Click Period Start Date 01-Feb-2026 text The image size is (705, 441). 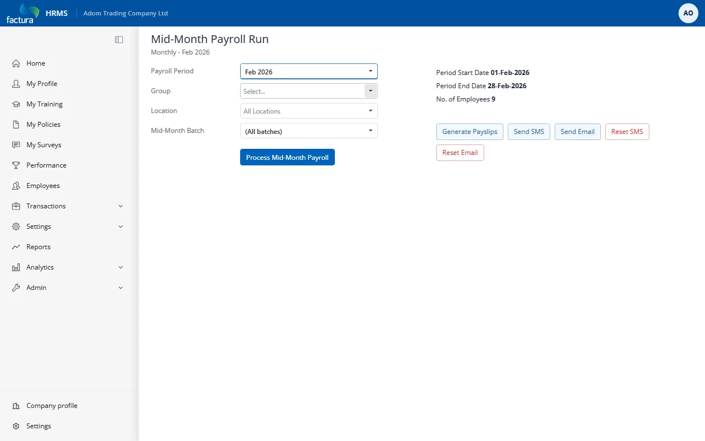click(482, 73)
